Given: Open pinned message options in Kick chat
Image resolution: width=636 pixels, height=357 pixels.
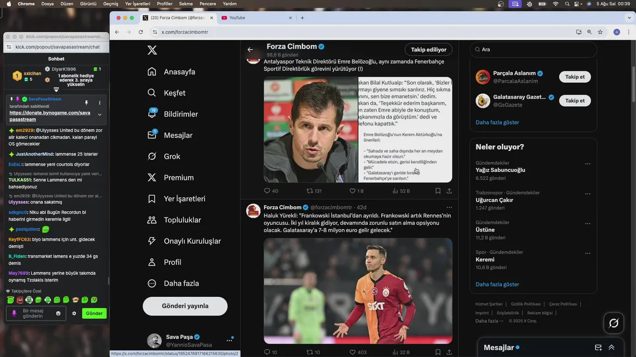Looking at the screenshot, I should 99,103.
